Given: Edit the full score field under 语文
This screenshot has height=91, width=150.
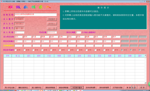Looking at the screenshot, I should click(18, 41).
